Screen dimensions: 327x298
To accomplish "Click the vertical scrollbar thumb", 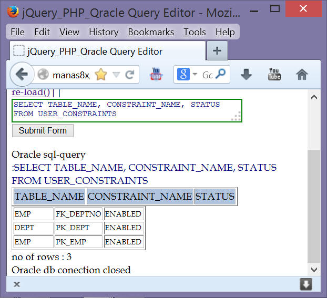I will [x=314, y=206].
